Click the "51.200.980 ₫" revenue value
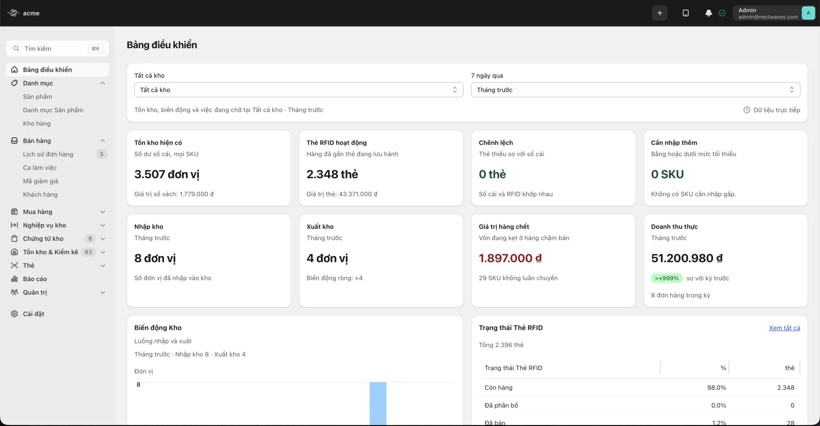Screen dimensions: 820x426 pyautogui.click(x=687, y=258)
